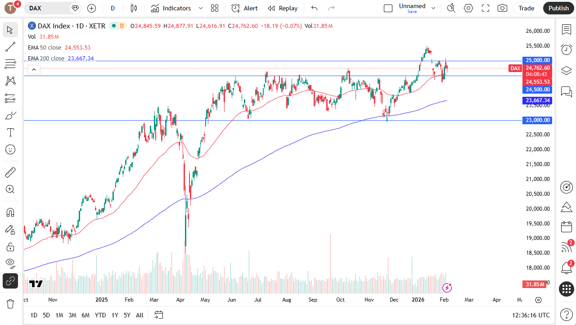Remove objects with the trash icon
Viewport: 576px width, 325px height.
point(10,304)
